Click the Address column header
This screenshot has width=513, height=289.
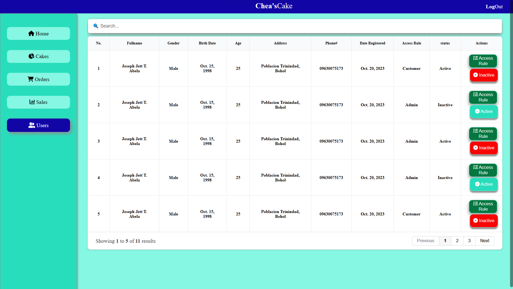280,43
